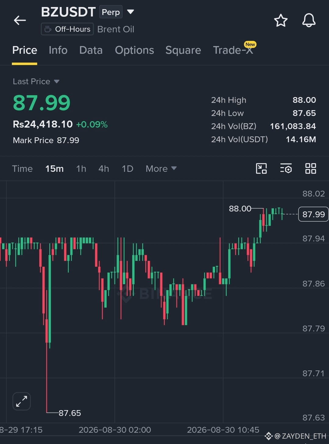This screenshot has height=444, width=329.
Task: Tap the Rs24,418.10 converted price
Action: pos(43,124)
